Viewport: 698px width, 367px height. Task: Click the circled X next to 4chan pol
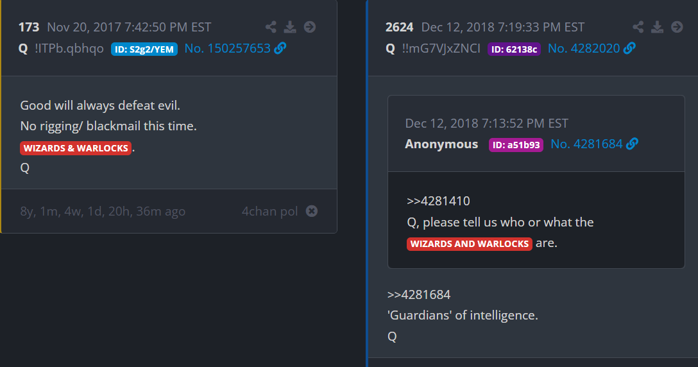[x=312, y=211]
